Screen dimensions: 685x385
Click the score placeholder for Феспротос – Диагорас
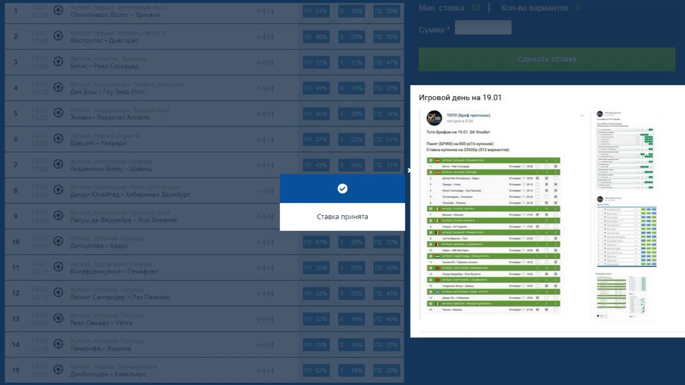(x=264, y=37)
